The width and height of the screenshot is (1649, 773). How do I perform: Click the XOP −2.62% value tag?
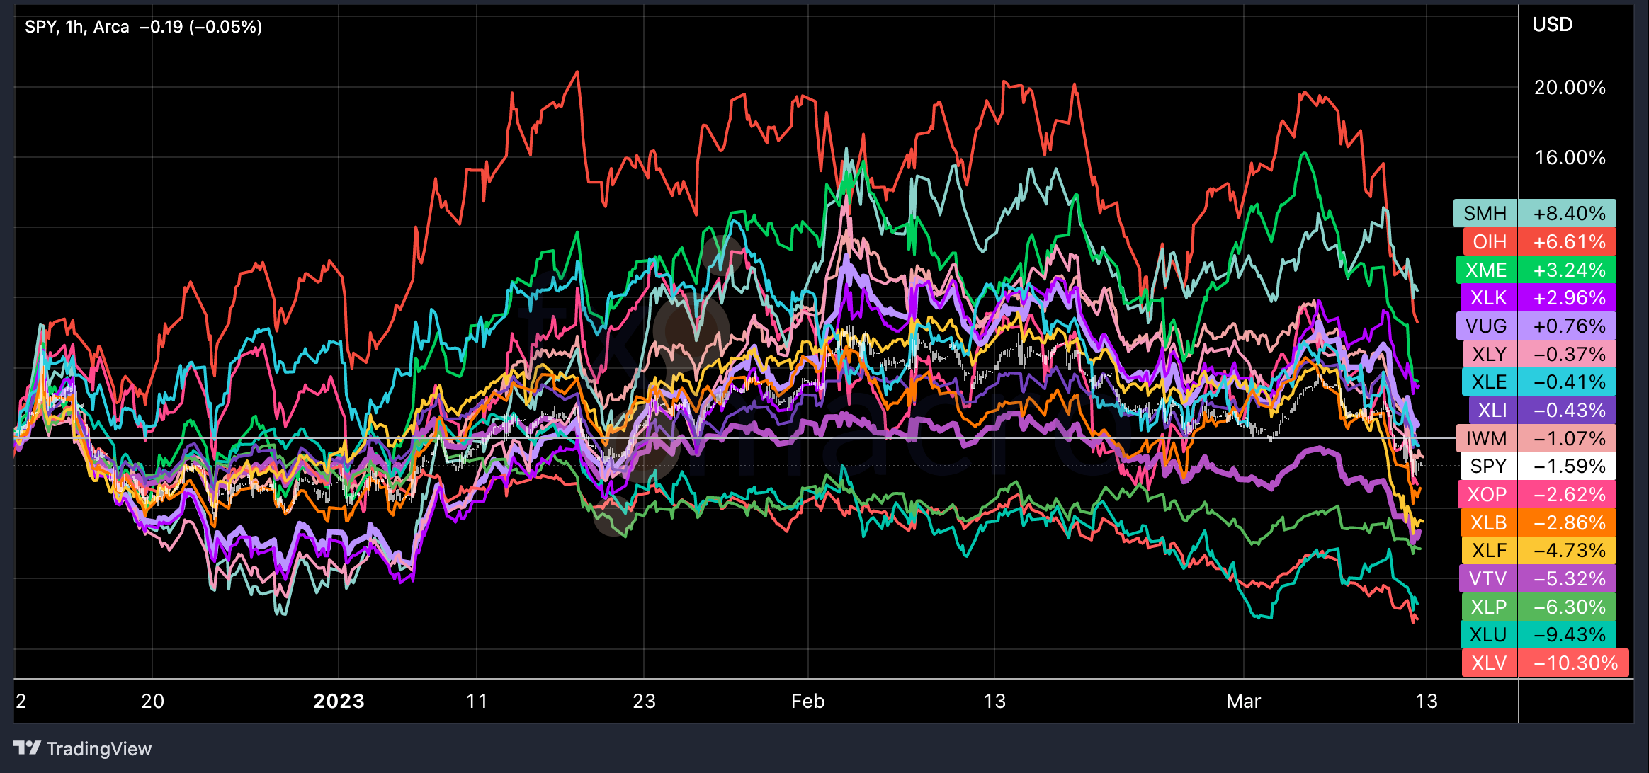point(1567,494)
